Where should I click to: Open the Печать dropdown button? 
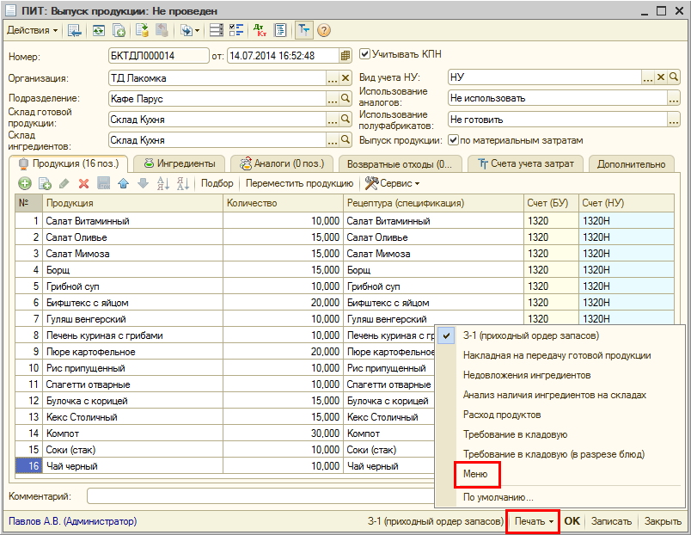point(533,521)
